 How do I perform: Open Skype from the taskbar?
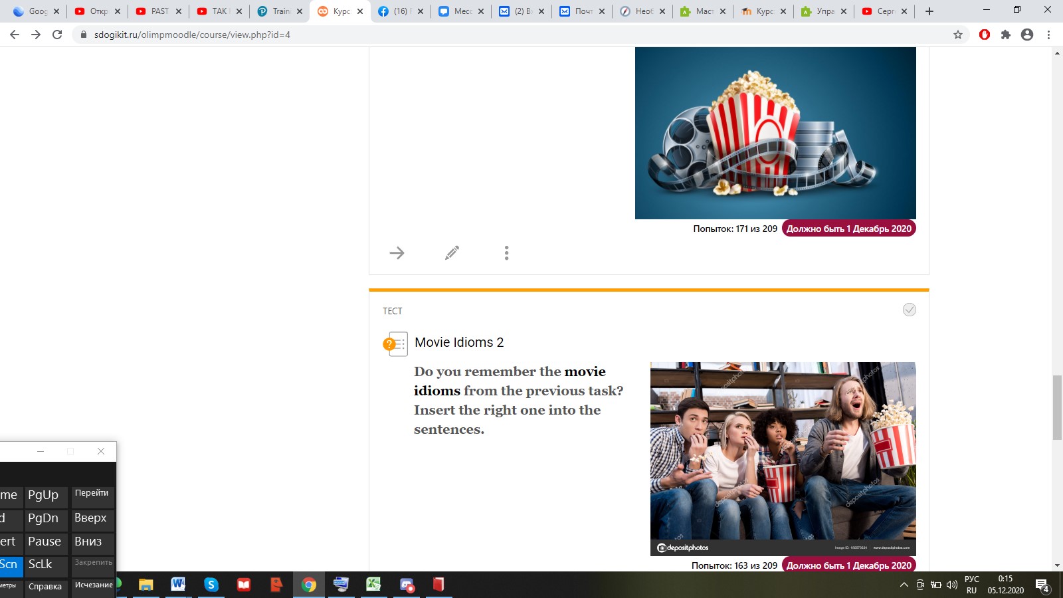[211, 585]
